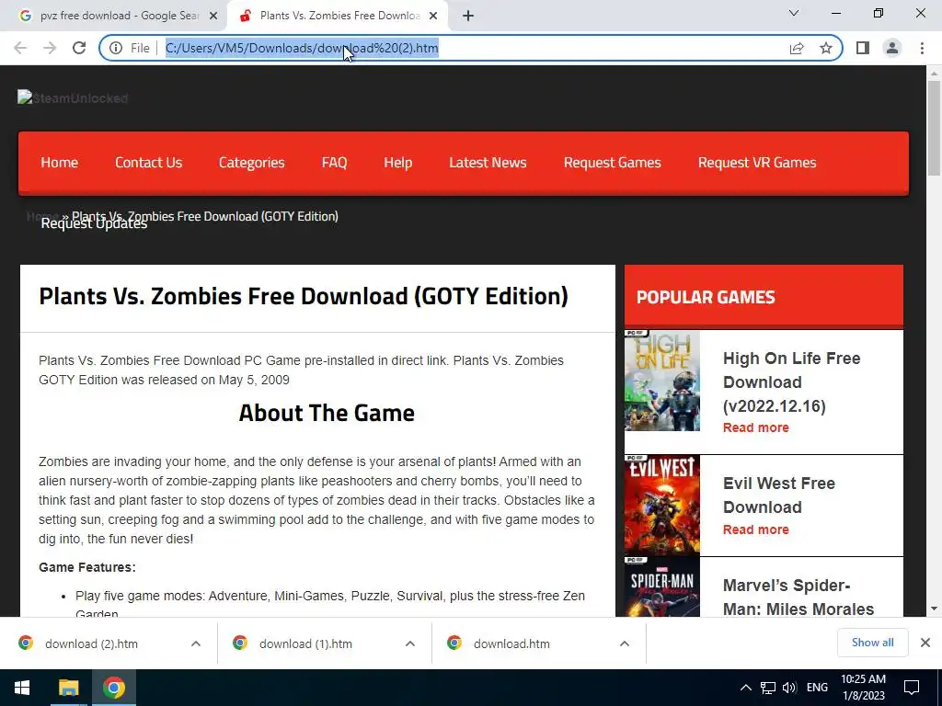Open Chrome's three-dot menu
942x706 pixels.
coord(922,48)
